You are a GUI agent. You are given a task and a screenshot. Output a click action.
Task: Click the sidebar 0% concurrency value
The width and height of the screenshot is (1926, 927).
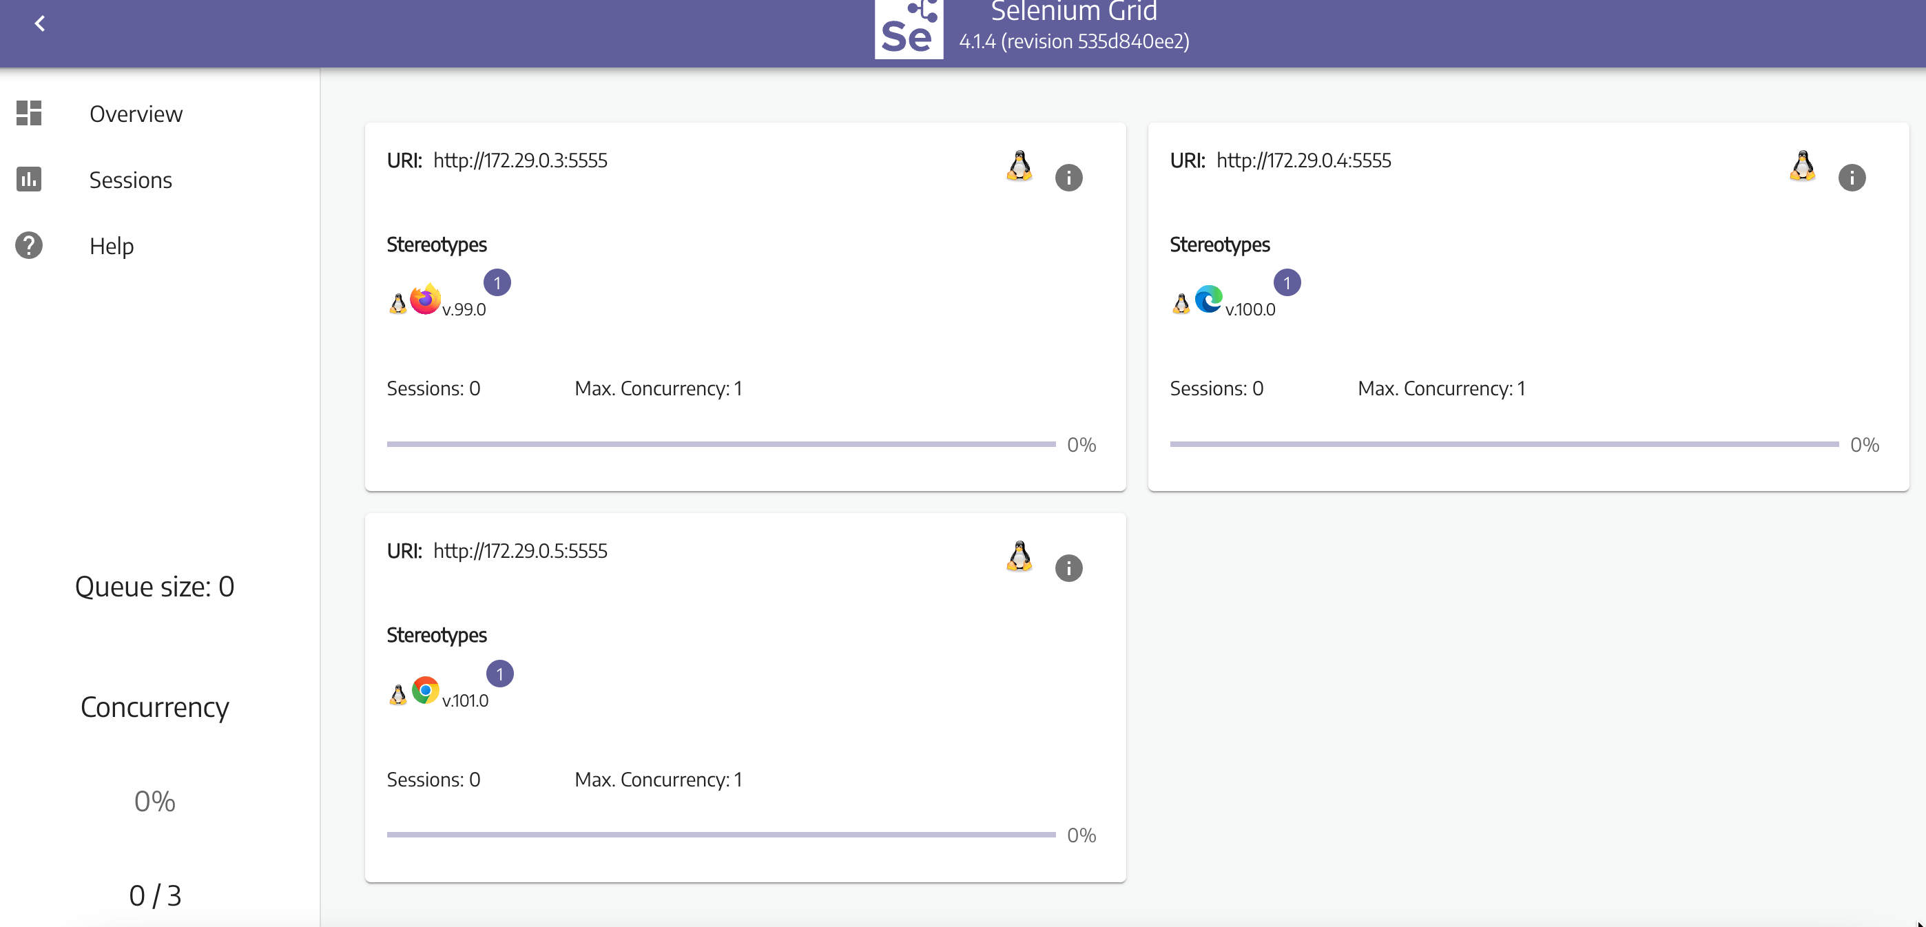pyautogui.click(x=155, y=802)
